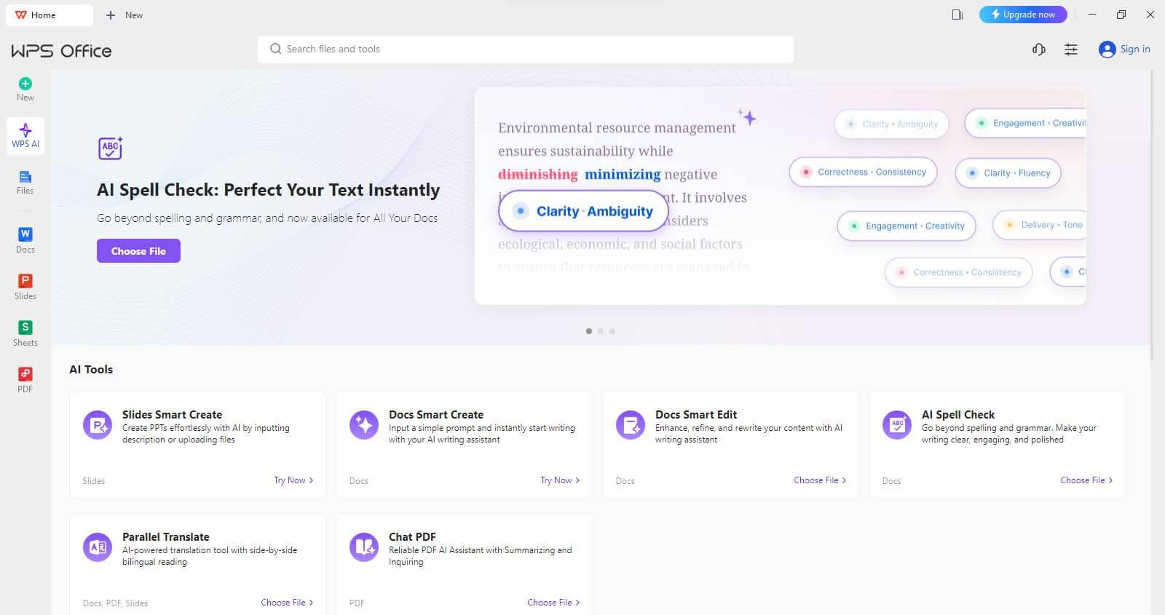Click the vertical scrollbar thumb
The image size is (1165, 615).
click(x=1151, y=215)
